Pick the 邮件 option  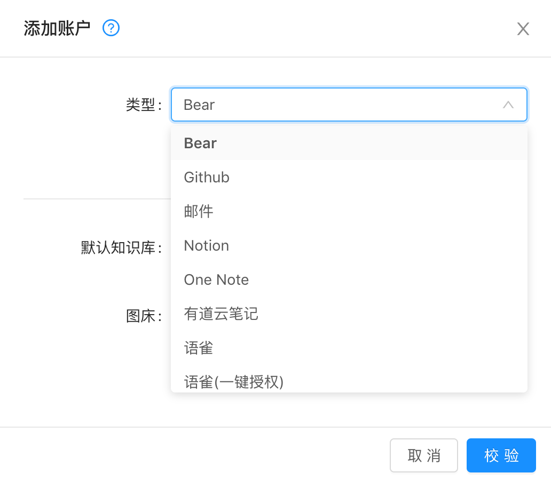pos(199,212)
